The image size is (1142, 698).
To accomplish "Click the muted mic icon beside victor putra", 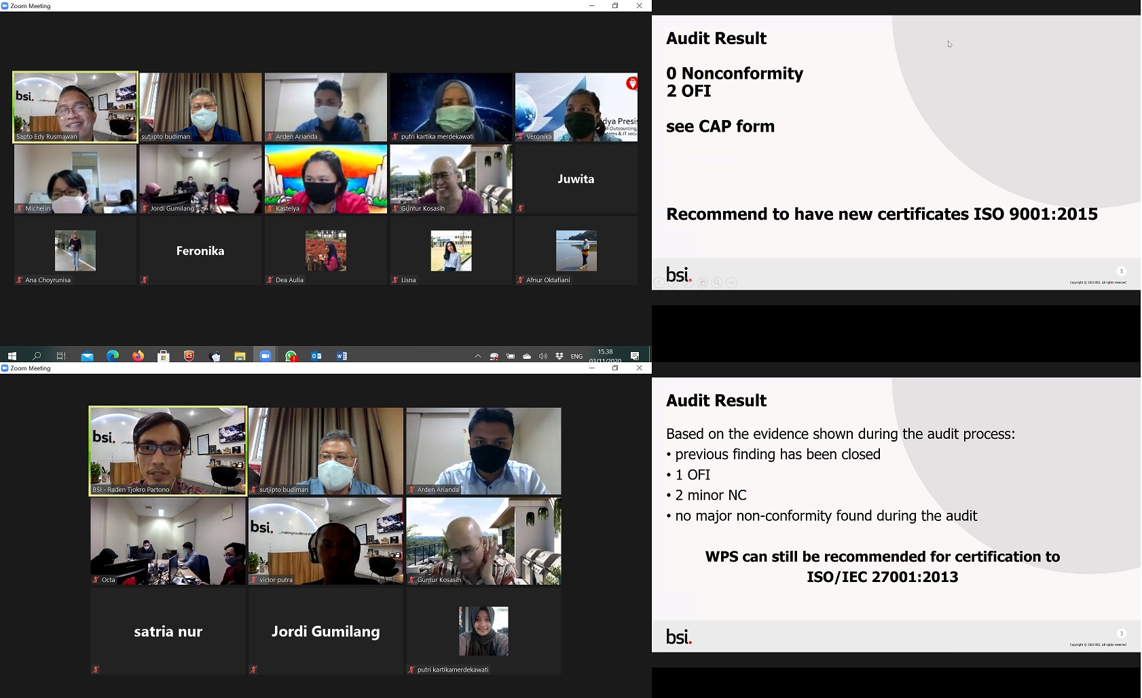I will (254, 580).
